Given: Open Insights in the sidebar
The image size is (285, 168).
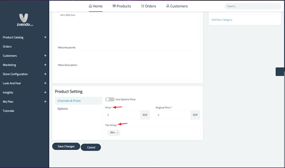Looking at the screenshot, I should (8, 92).
